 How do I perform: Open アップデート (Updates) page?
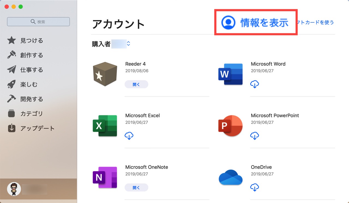point(38,128)
